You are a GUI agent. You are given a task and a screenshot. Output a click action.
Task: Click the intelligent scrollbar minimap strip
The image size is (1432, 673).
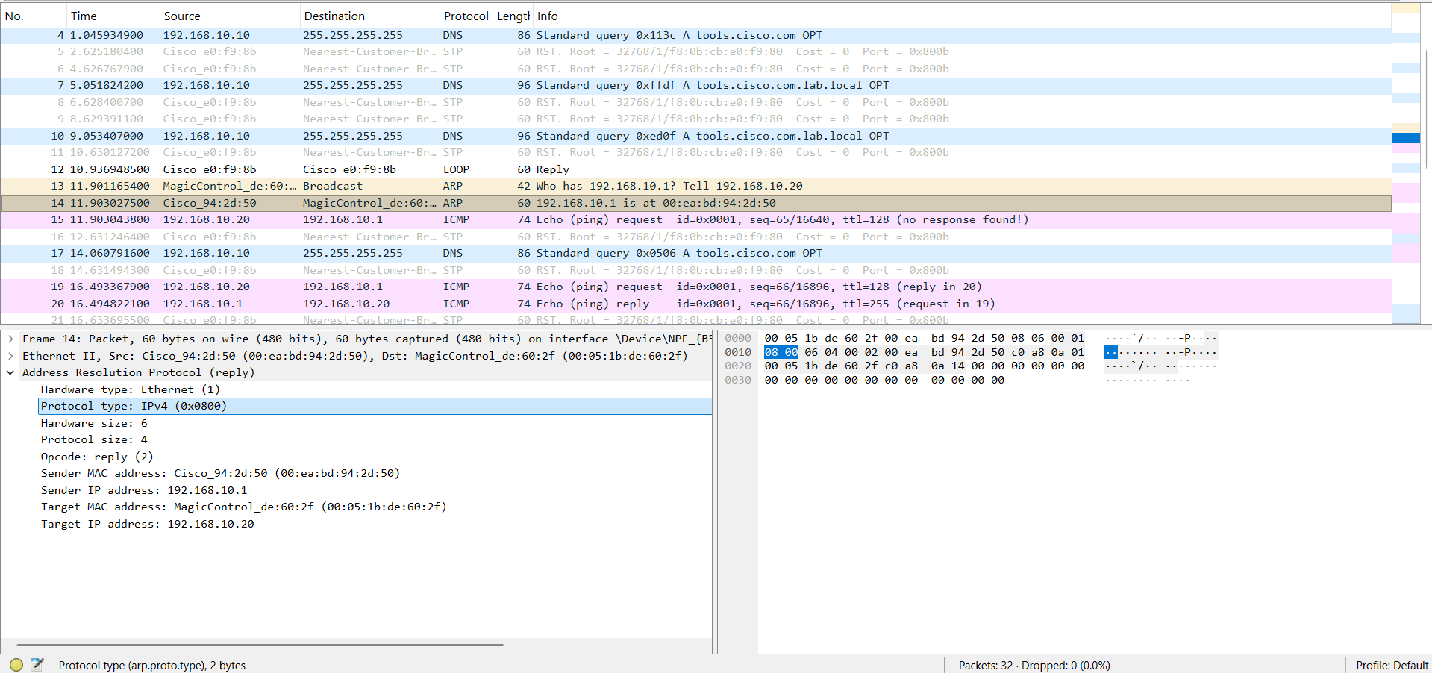1406,164
